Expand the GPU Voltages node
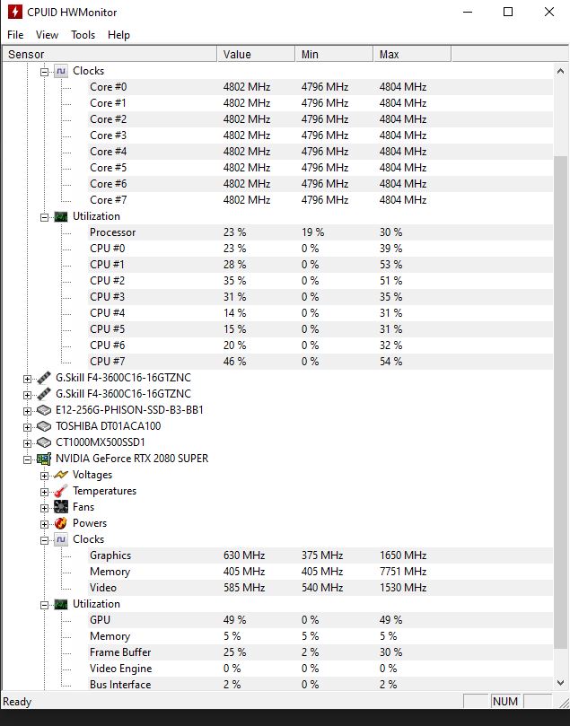 pos(45,476)
